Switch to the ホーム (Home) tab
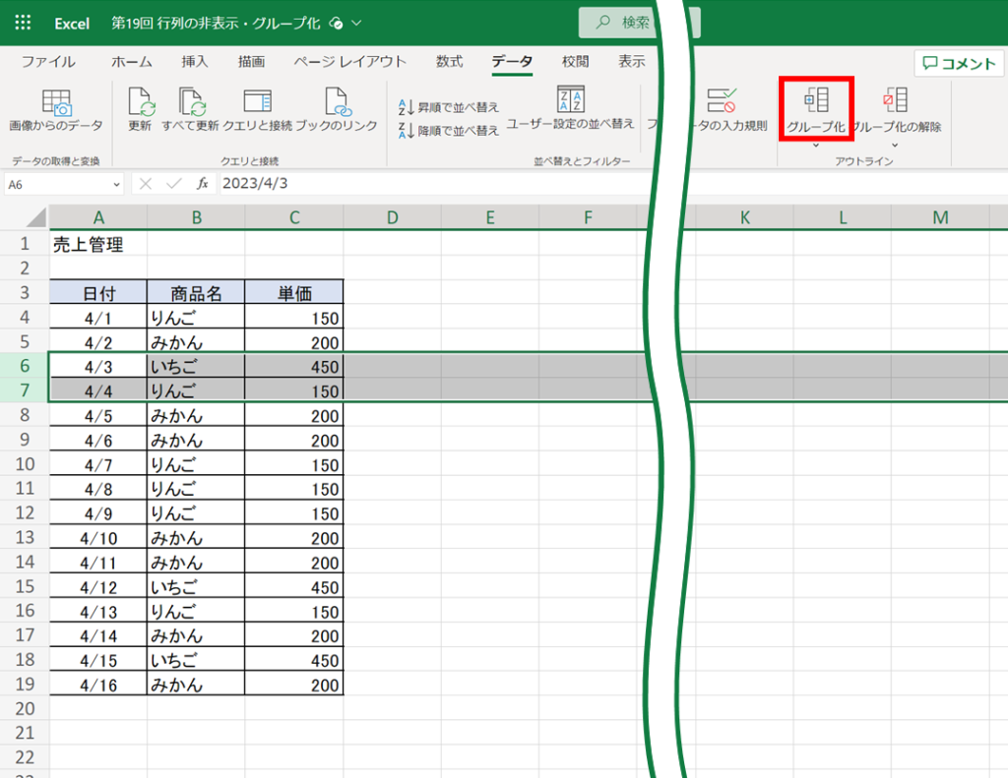The image size is (1008, 778). [132, 62]
